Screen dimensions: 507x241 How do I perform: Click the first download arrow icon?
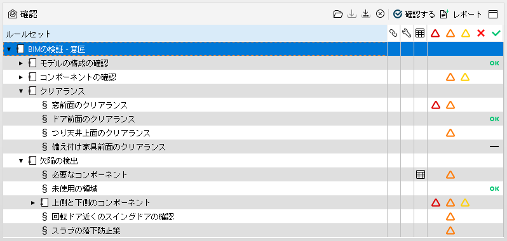352,14
